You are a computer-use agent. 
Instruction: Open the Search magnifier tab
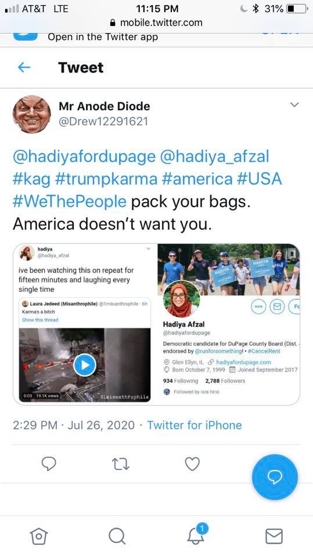pos(117,536)
